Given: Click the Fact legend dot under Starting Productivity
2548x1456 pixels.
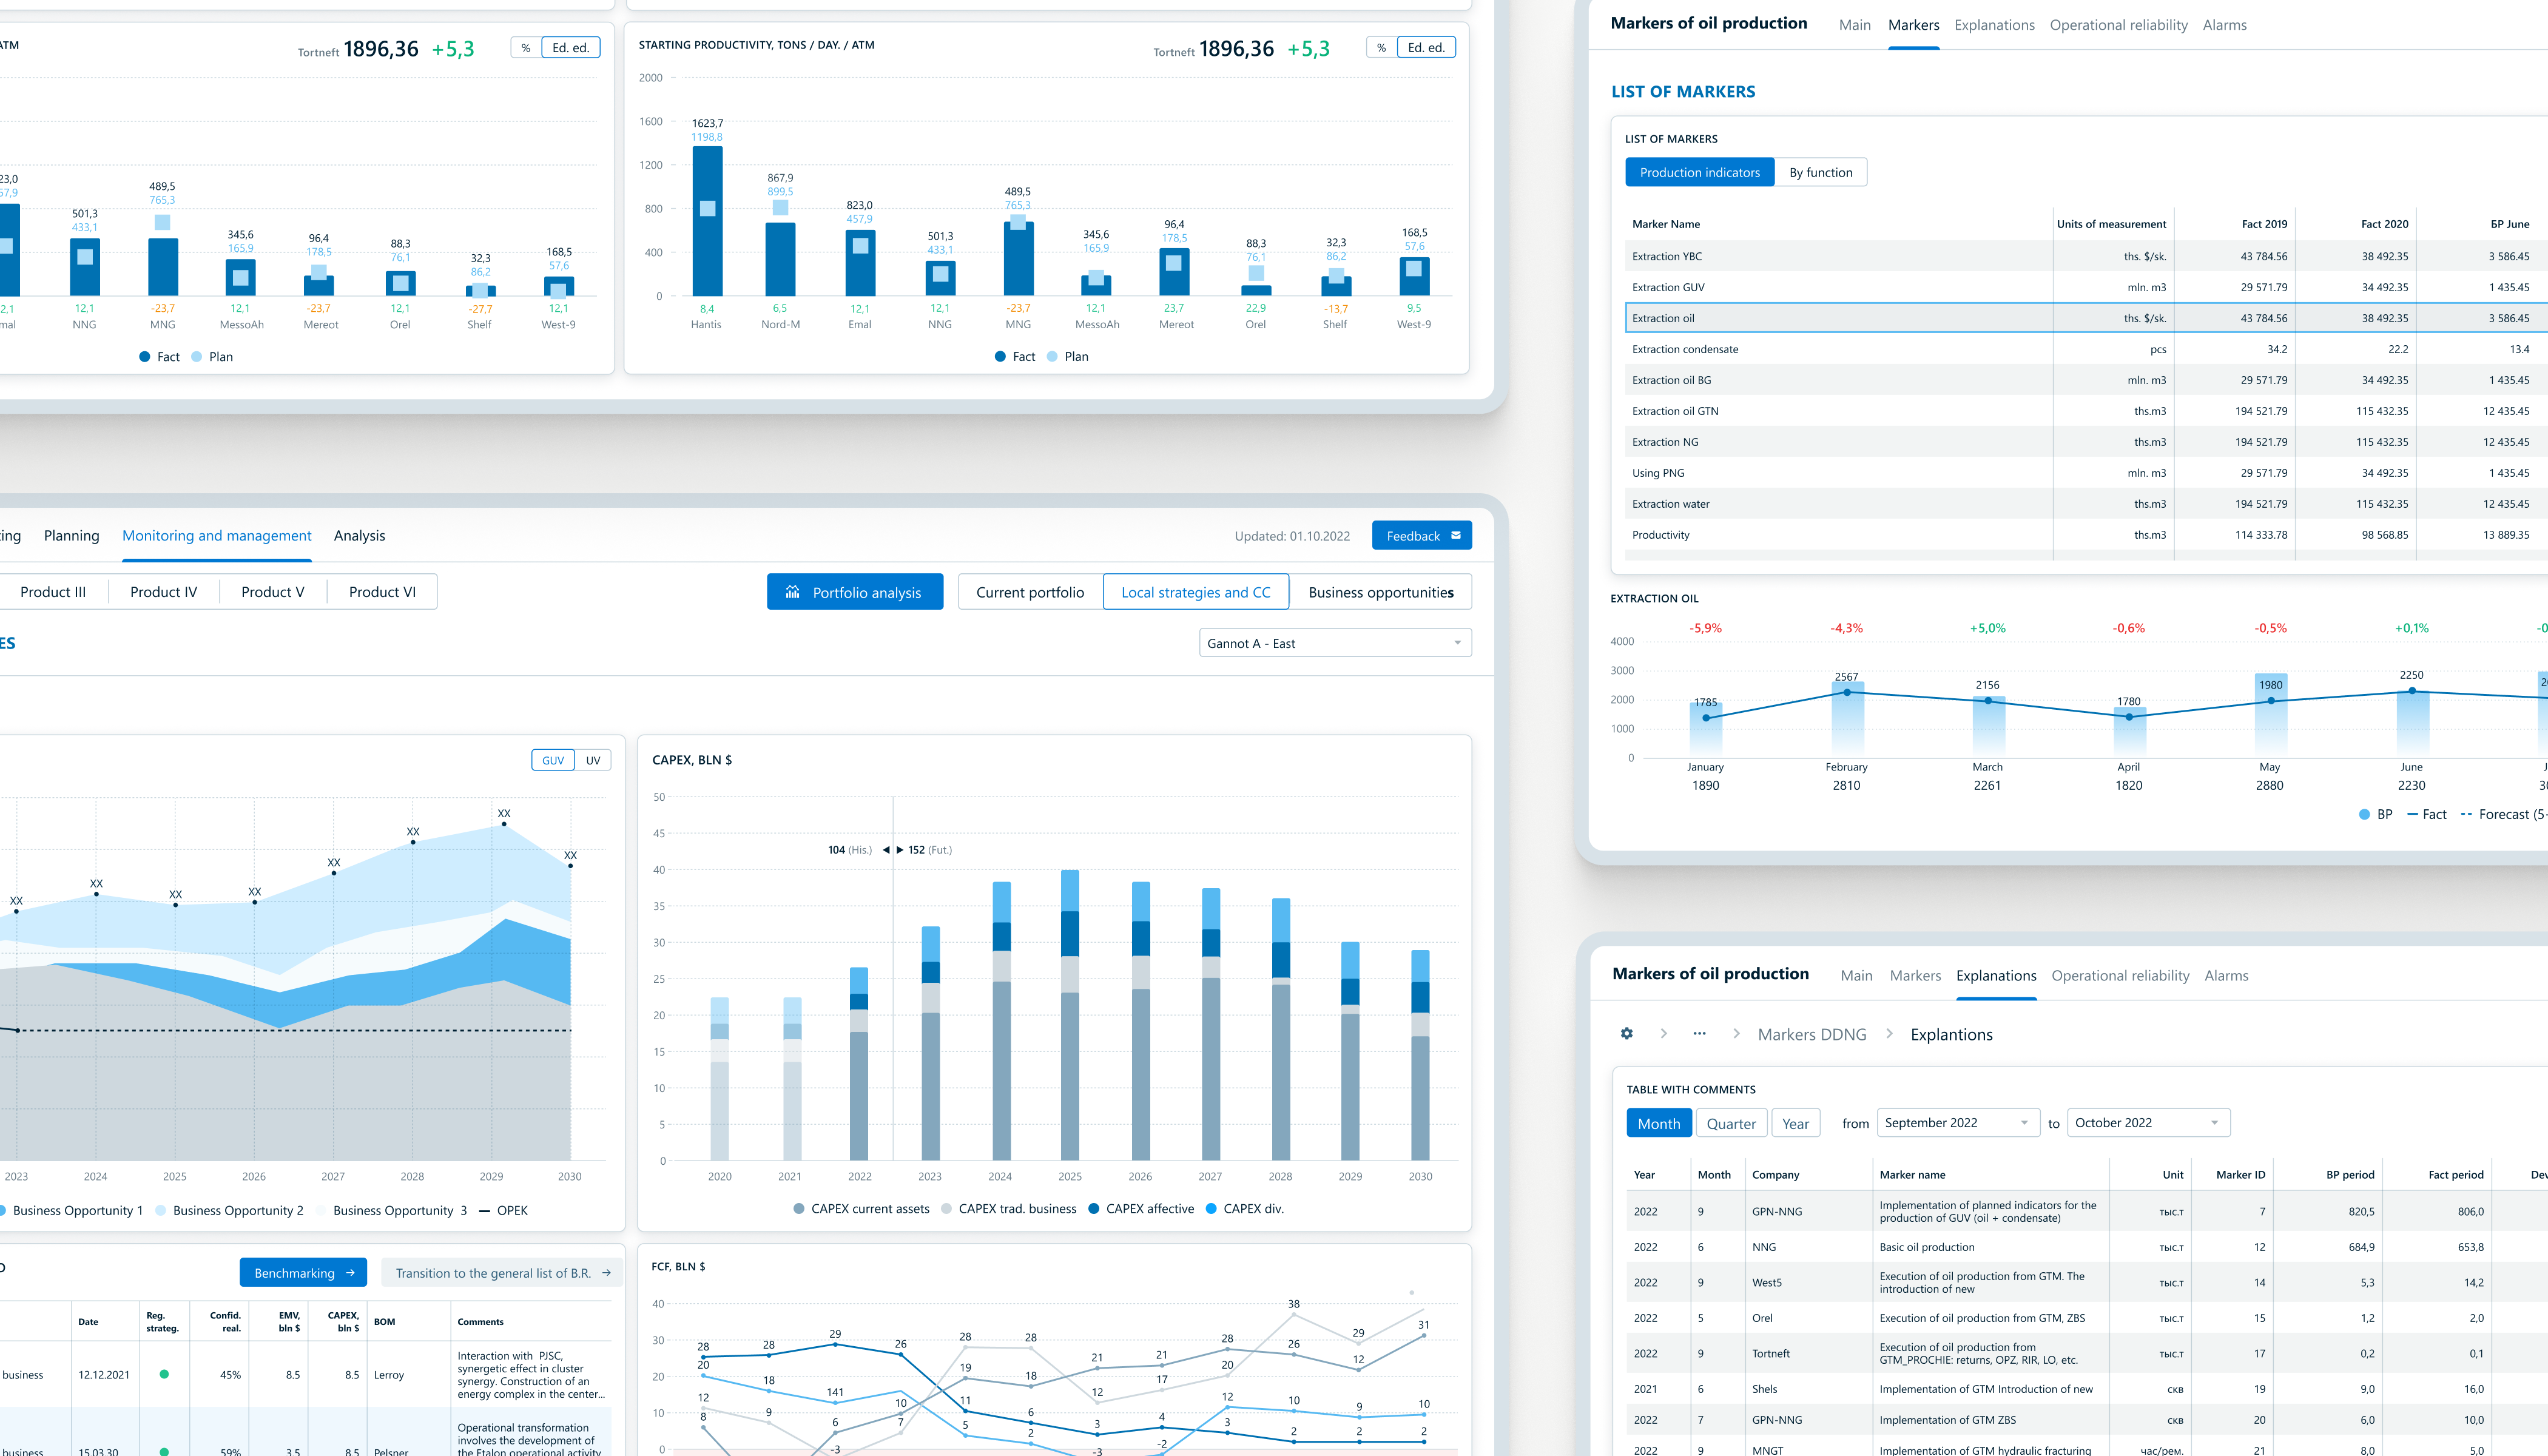Looking at the screenshot, I should coord(1000,356).
